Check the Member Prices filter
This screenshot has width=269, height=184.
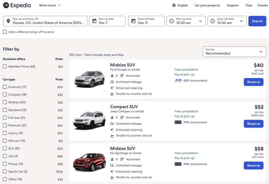click(x=5, y=66)
